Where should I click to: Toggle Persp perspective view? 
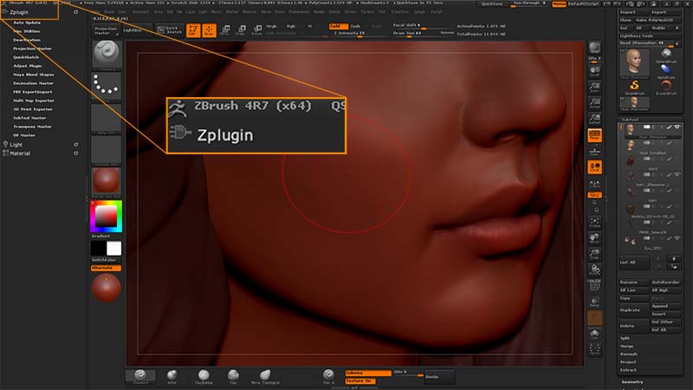click(x=594, y=135)
